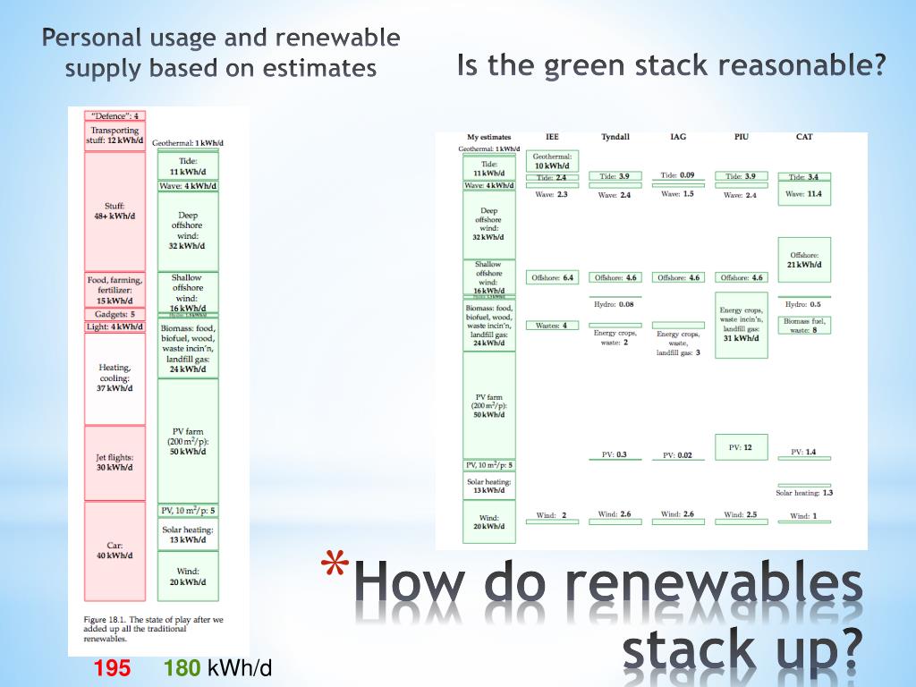Click the 'PV: 0.3' value under Tyndall
916x687 pixels.
(615, 454)
